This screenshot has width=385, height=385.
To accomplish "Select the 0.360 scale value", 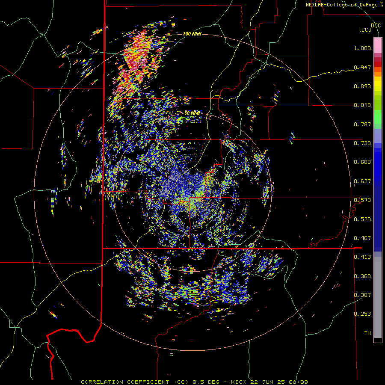I will (x=362, y=276).
